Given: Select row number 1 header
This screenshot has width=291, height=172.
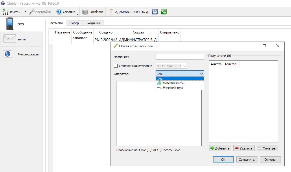Looking at the screenshot, I should (51, 40).
